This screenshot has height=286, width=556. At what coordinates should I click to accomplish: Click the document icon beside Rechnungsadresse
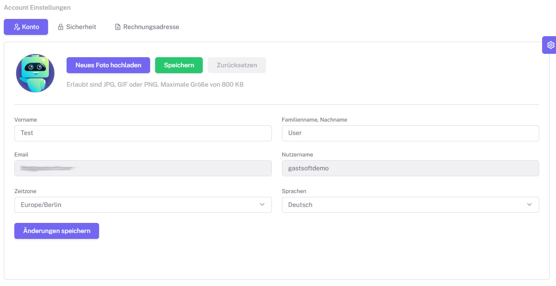(x=118, y=27)
